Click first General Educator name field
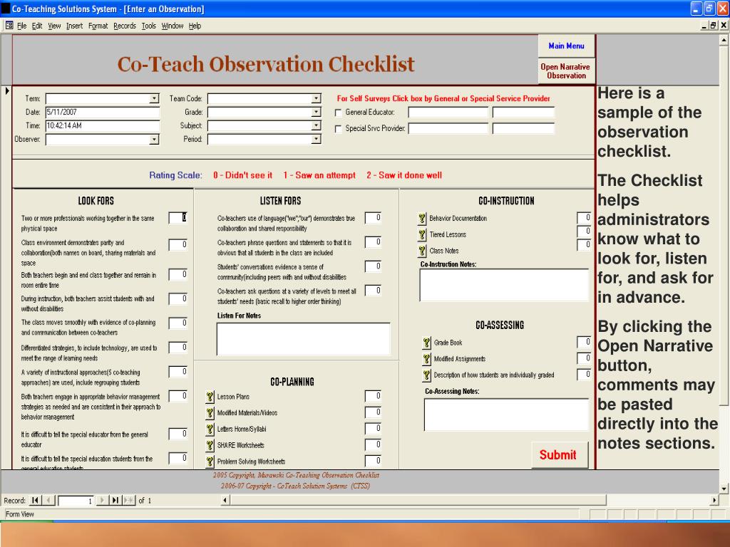 coord(448,113)
